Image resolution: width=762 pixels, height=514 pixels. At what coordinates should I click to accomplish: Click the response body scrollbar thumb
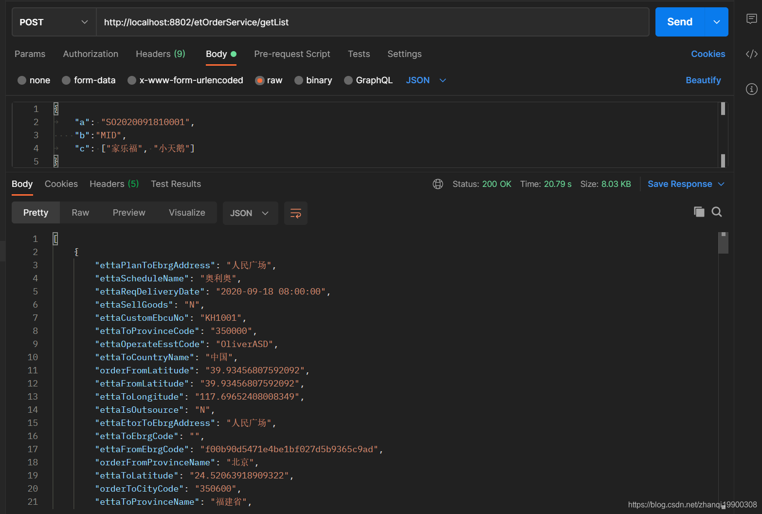(724, 243)
